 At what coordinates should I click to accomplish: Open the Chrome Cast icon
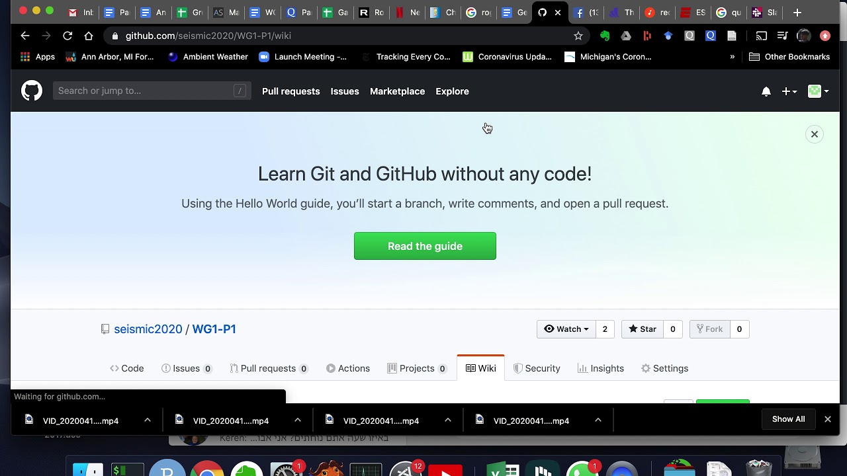762,36
